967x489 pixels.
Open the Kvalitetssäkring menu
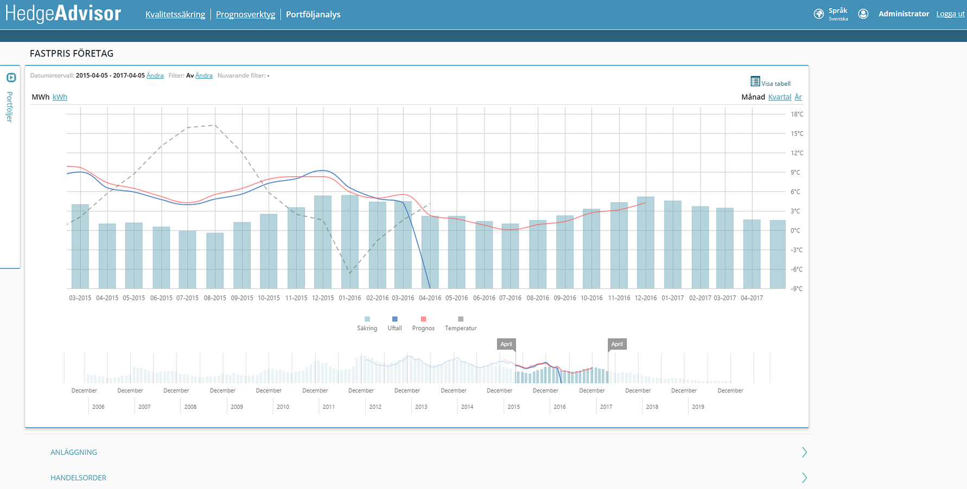[x=175, y=15]
